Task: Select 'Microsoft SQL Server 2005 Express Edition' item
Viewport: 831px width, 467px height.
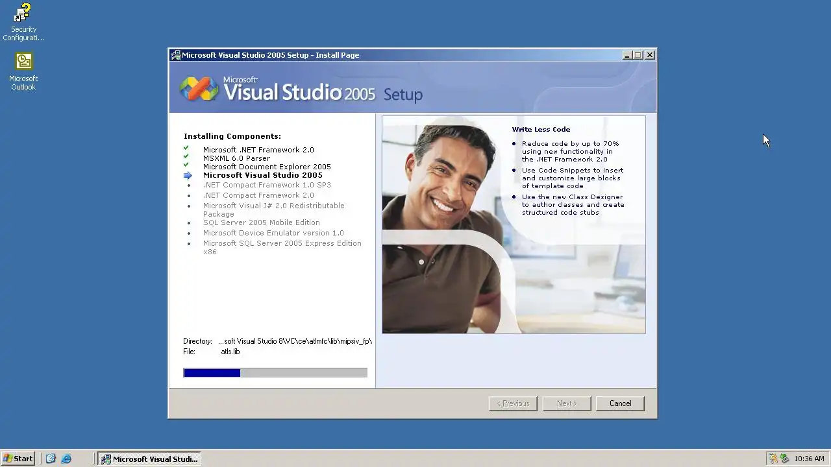Action: pyautogui.click(x=282, y=247)
